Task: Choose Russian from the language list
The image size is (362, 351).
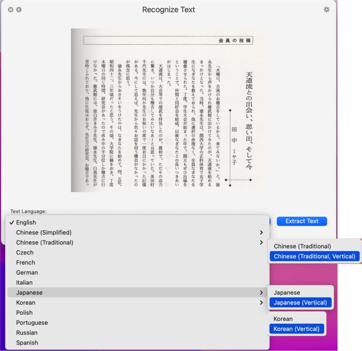Action: pyautogui.click(x=26, y=333)
